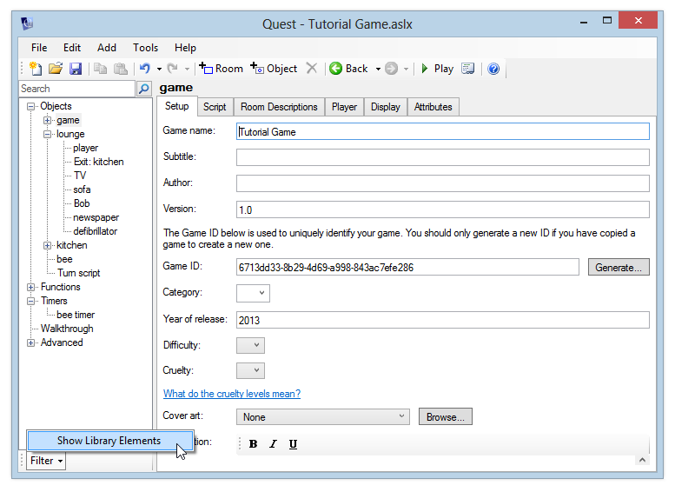The image size is (675, 492).
Task: Go Back using the green arrow button
Action: 348,69
